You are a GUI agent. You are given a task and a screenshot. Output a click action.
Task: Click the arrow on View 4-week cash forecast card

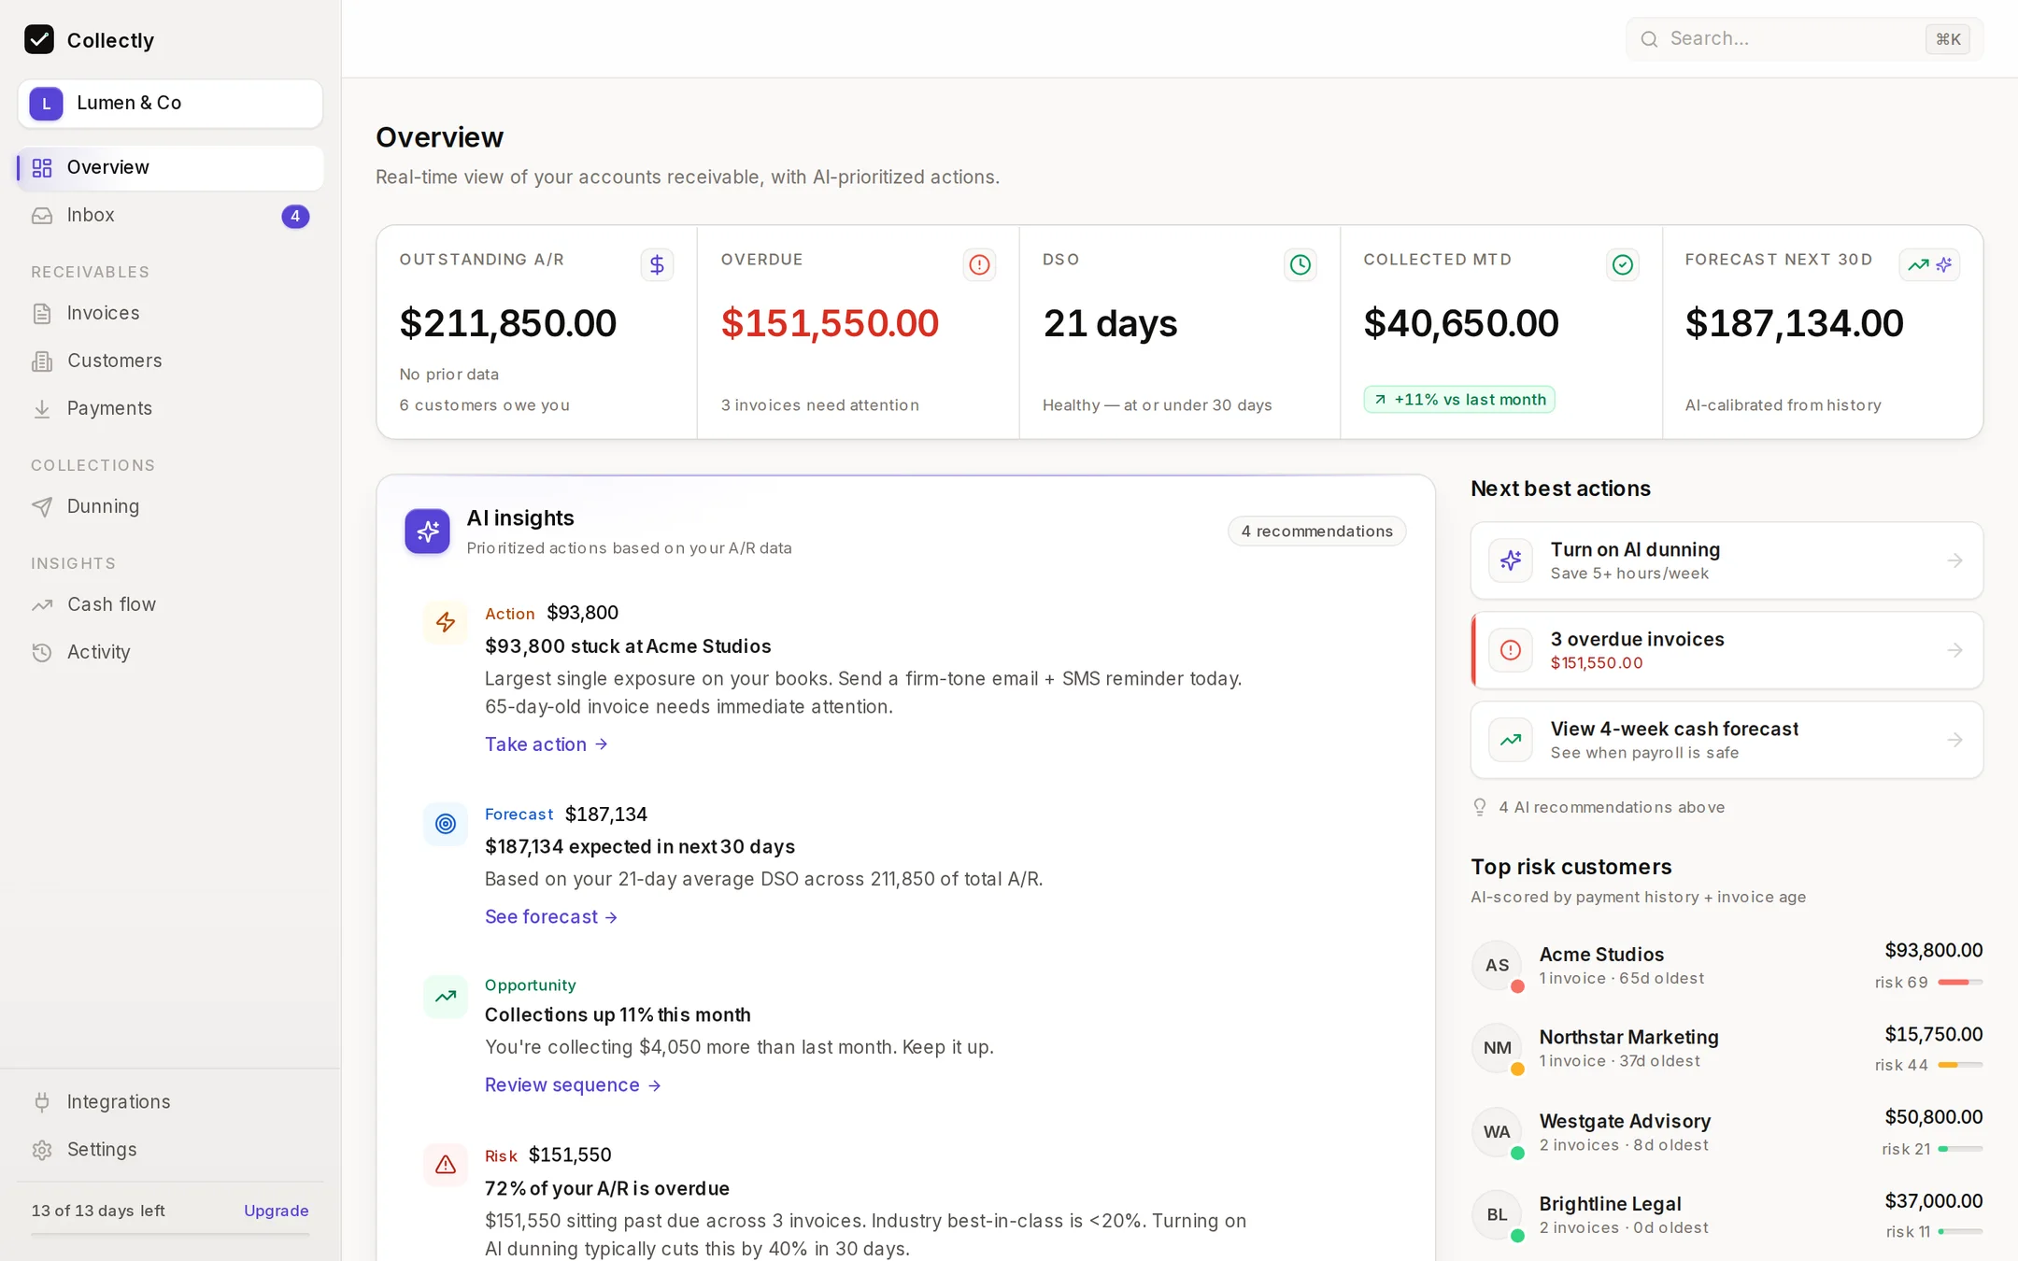tap(1954, 740)
